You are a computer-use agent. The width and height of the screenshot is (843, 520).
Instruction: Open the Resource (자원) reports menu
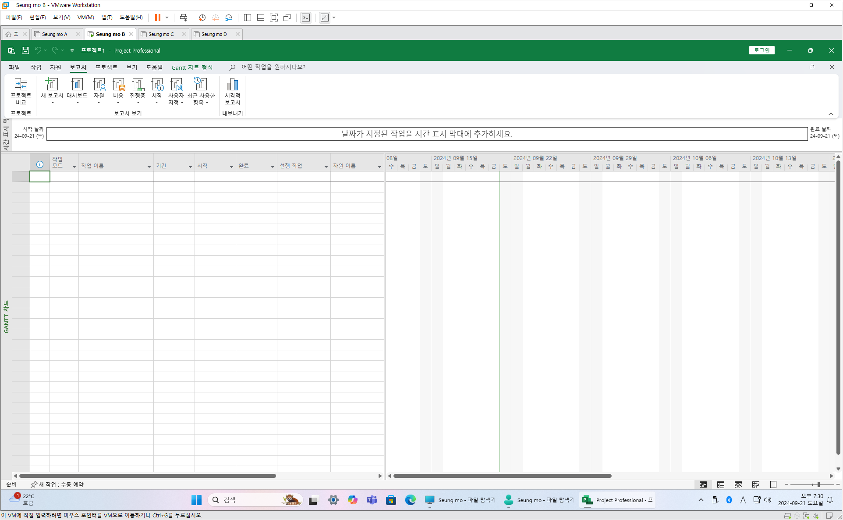(99, 91)
